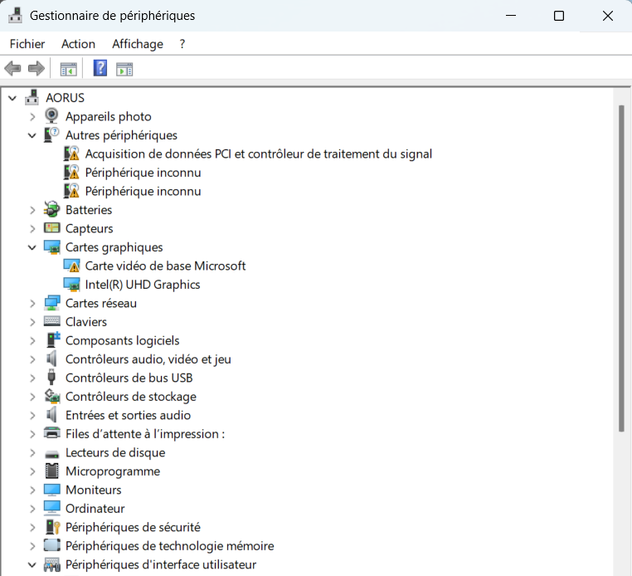Click the Forward arrow in the toolbar
The image size is (632, 576).
point(36,68)
